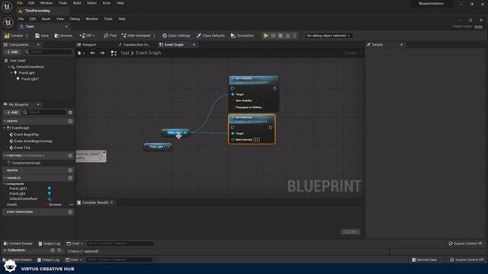
Task: Close the Compiler Results tab
Action: pos(112,202)
